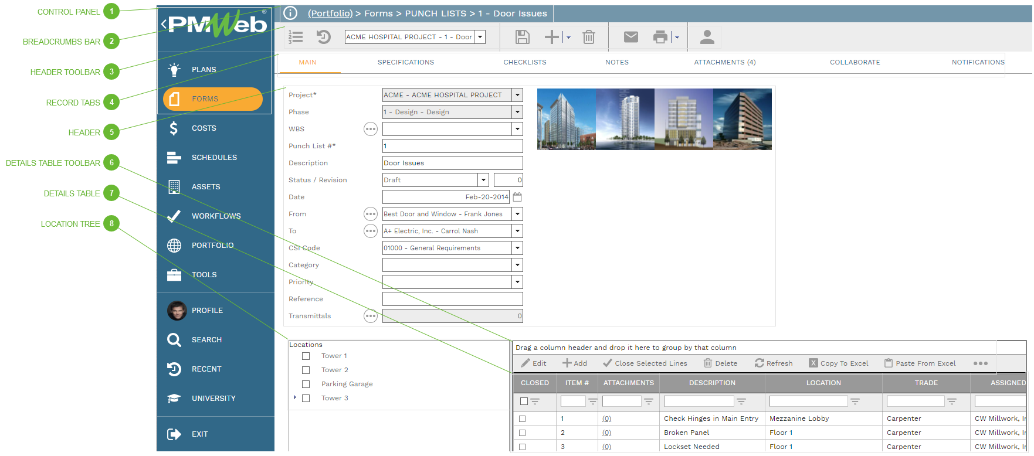Open the calendar picker beside Date field
This screenshot has height=456, width=1034.
pyautogui.click(x=517, y=197)
